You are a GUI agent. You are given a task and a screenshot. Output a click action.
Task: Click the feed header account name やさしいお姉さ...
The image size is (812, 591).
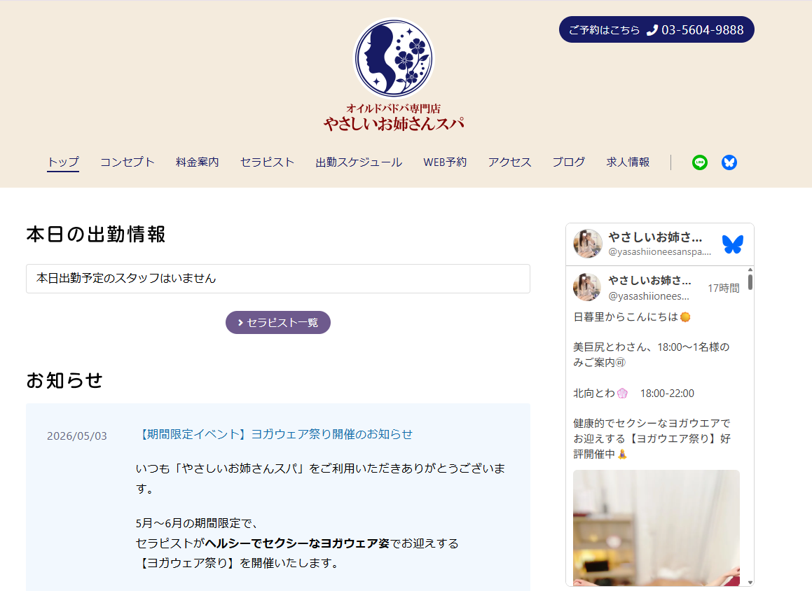(x=655, y=237)
